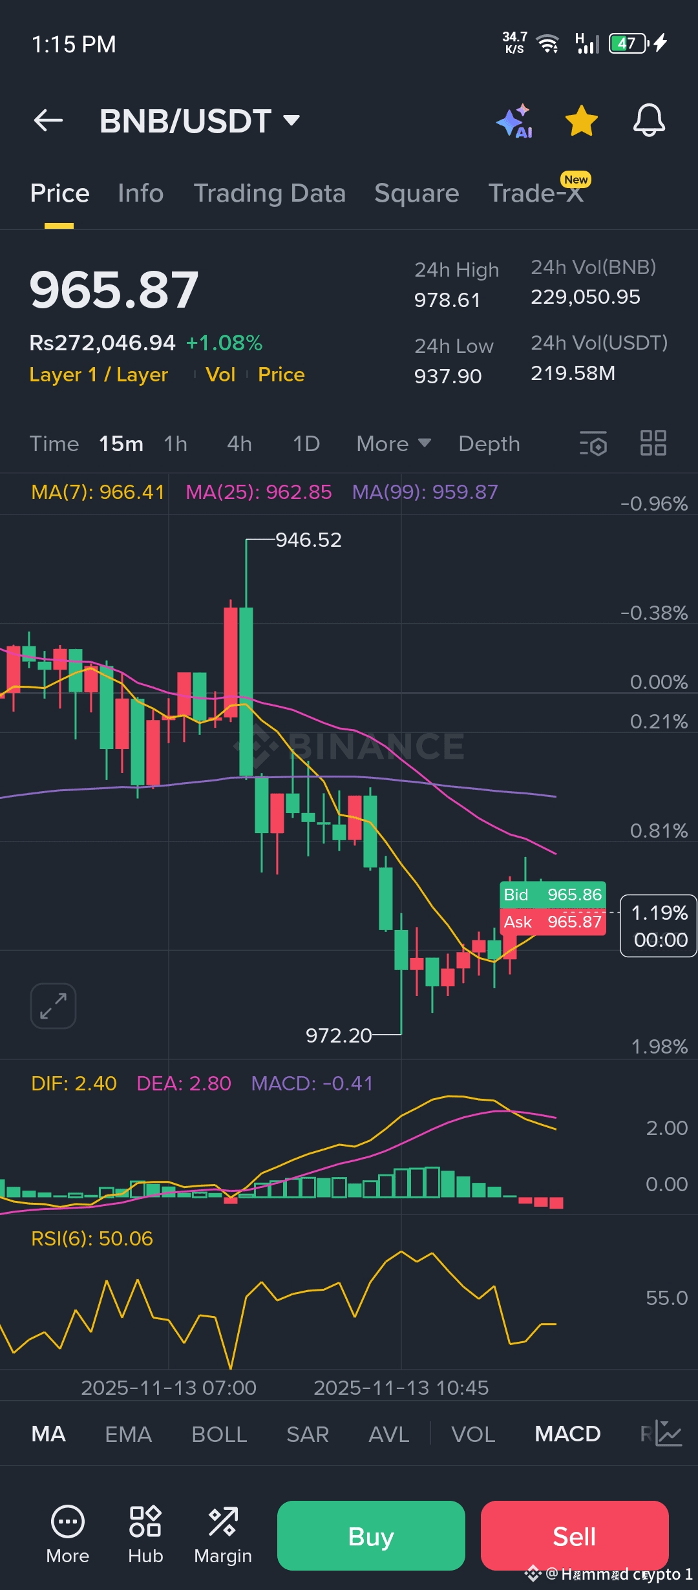Tap the RSI(6): 50.06 readout
Screen dimensions: 698x1590
92,1238
